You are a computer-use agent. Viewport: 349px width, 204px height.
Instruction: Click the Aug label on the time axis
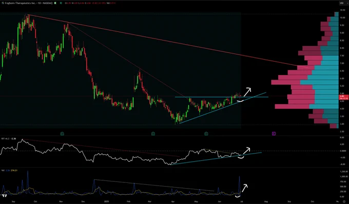click(x=266, y=201)
